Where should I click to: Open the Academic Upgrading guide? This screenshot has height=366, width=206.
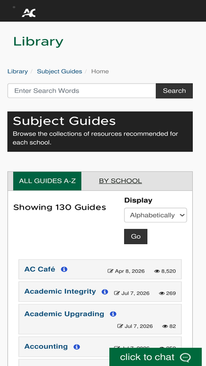(64, 314)
